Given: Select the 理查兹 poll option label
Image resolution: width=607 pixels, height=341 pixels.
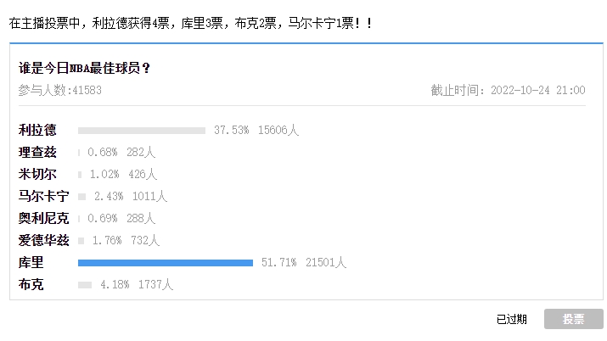Looking at the screenshot, I should 37,152.
